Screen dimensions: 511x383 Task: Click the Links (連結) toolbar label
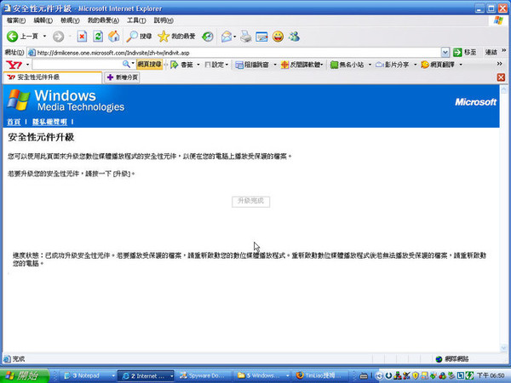click(x=491, y=53)
